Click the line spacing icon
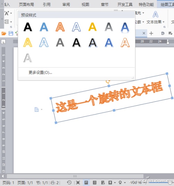The width and height of the screenshot is (174, 186). click(7, 22)
